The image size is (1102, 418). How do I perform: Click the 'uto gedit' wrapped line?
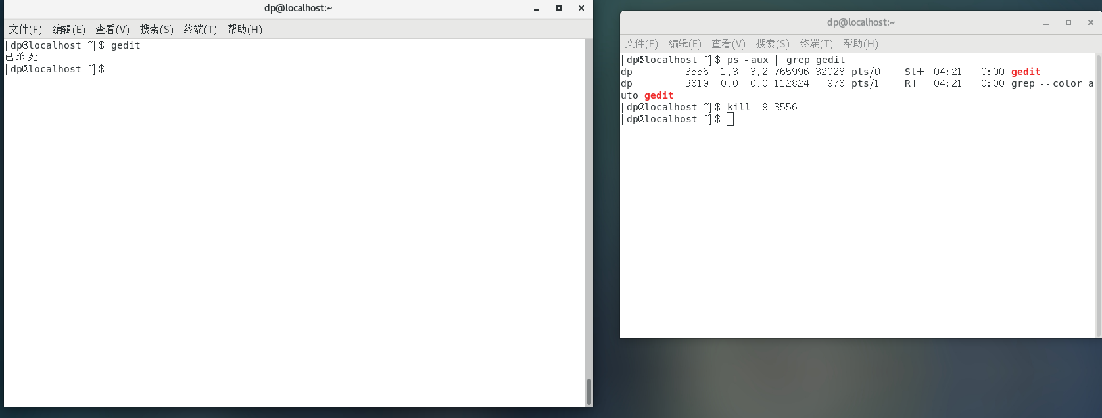coord(648,95)
